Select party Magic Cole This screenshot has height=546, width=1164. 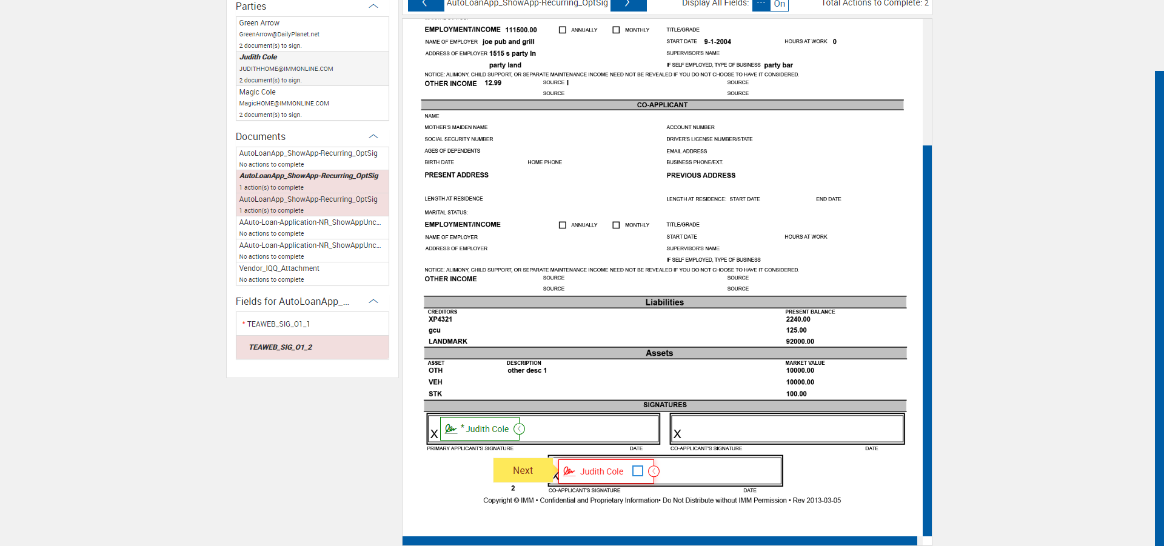point(312,103)
